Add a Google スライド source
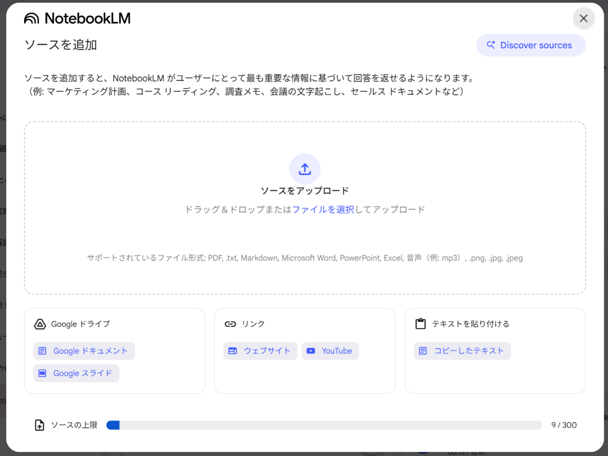The height and width of the screenshot is (456, 608). point(76,373)
